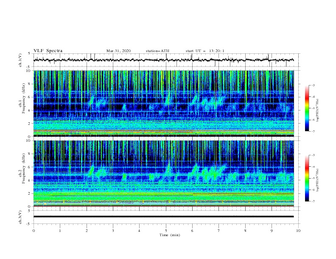Click the ch.2 spectrogram panel
The width and height of the screenshot is (336, 259).
click(x=163, y=174)
